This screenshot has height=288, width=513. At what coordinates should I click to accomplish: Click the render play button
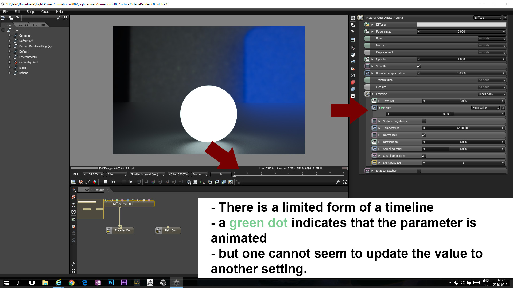click(x=131, y=182)
